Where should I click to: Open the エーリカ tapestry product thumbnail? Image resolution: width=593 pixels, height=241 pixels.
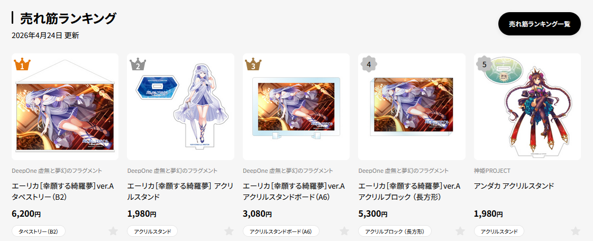(65, 107)
